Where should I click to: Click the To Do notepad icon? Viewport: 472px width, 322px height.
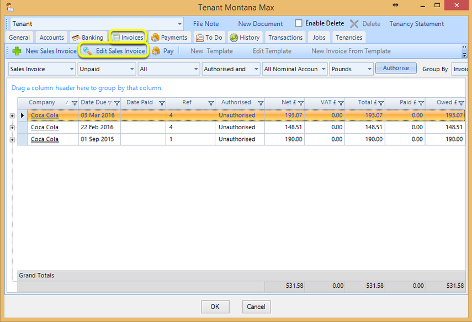[200, 38]
